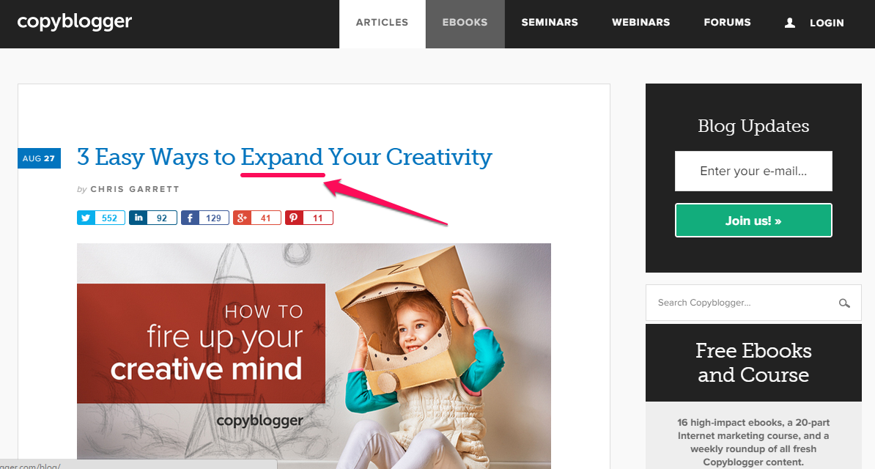Click author name Chris Garrett
The image size is (875, 469).
tap(135, 189)
